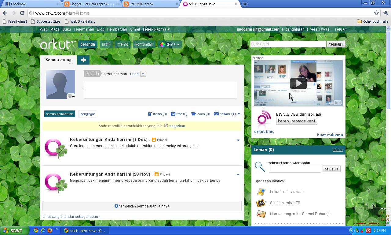391x235 pixels.
Task: Click the Pribadi lock on 1 Des post
Action: [x=154, y=140]
